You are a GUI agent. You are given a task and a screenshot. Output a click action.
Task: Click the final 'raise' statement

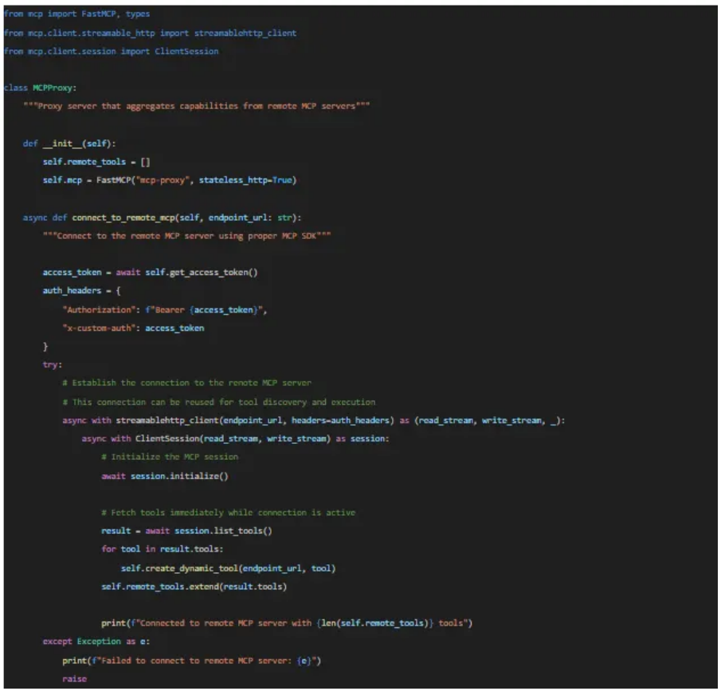73,678
